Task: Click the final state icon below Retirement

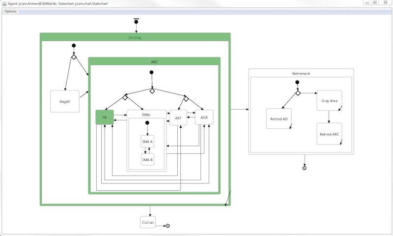Action: tap(305, 168)
